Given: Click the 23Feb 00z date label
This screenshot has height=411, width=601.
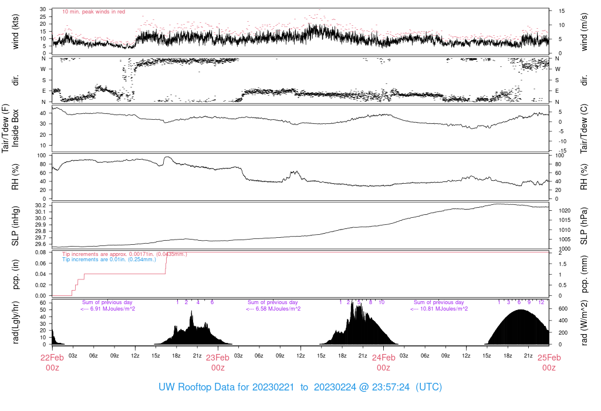Looking at the screenshot, I should point(218,362).
